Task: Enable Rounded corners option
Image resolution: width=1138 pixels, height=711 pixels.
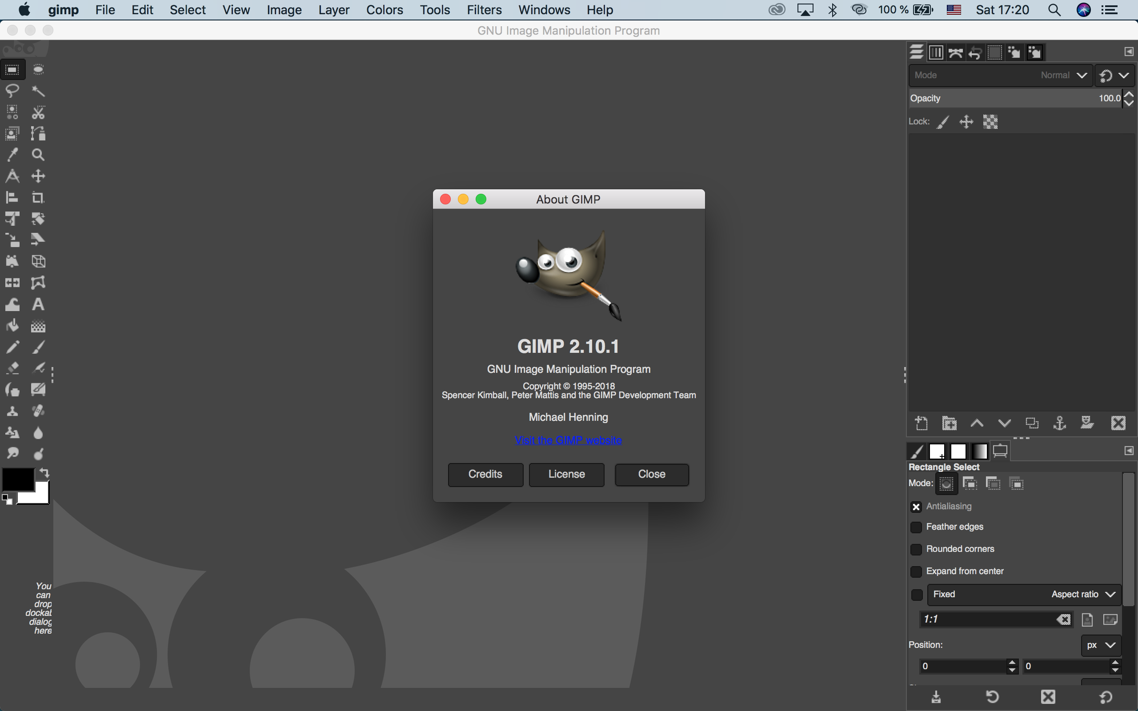Action: [x=916, y=549]
